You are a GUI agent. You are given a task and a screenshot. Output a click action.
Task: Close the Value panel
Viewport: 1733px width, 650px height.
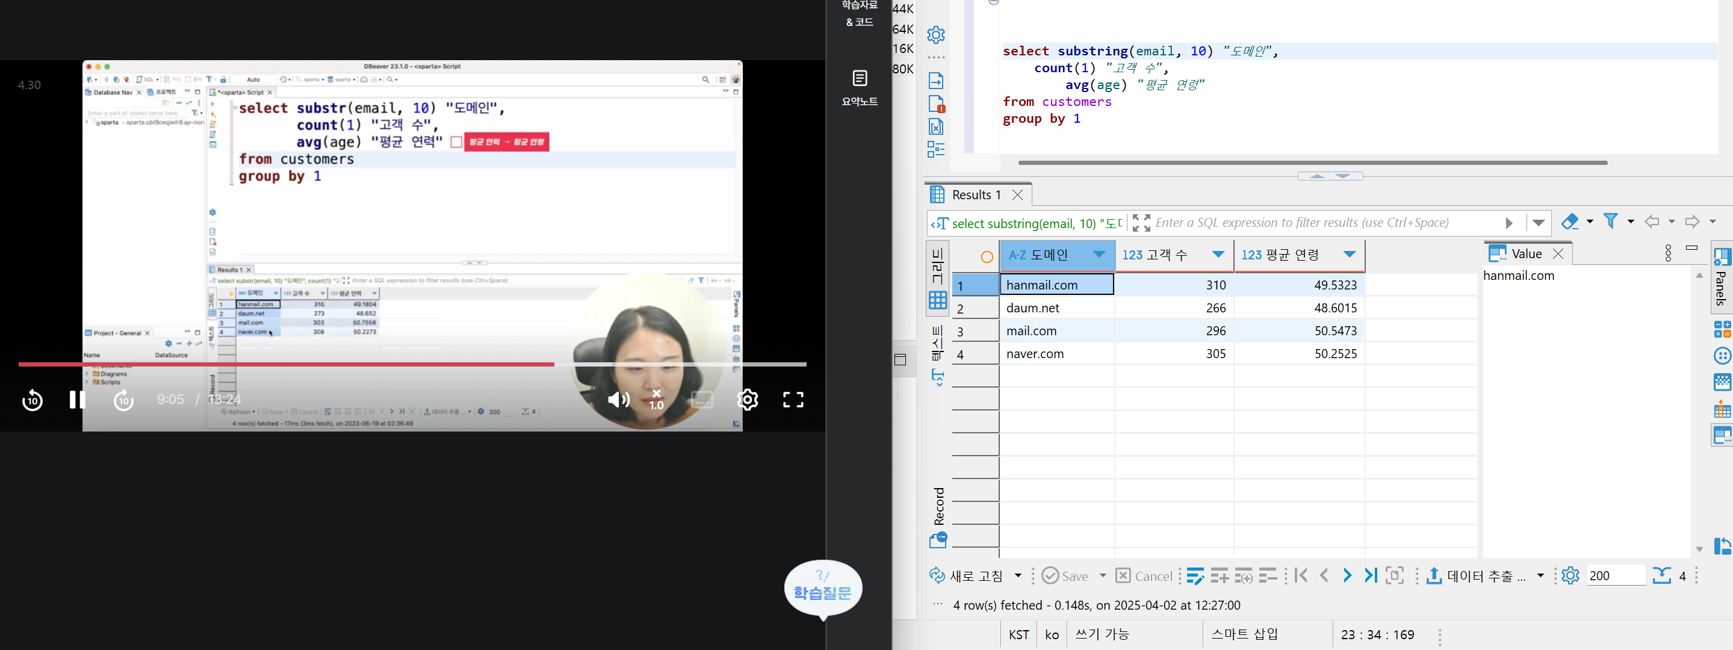tap(1558, 253)
